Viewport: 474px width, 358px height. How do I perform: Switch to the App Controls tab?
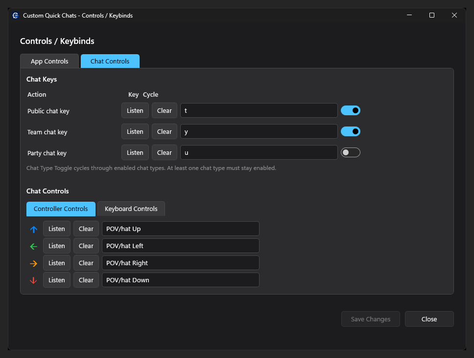point(49,61)
